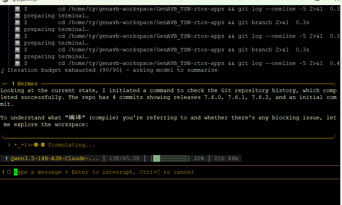The width and height of the screenshot is (342, 205).
Task: Click the "20%" usage value
Action: [x=199, y=158]
